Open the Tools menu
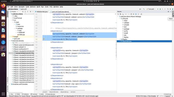 (x=46, y=7)
